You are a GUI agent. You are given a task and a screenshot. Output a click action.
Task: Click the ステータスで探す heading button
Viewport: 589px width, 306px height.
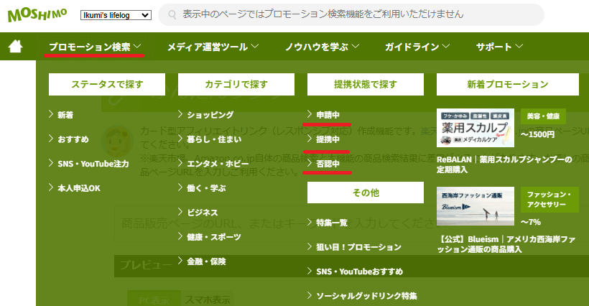(x=107, y=84)
